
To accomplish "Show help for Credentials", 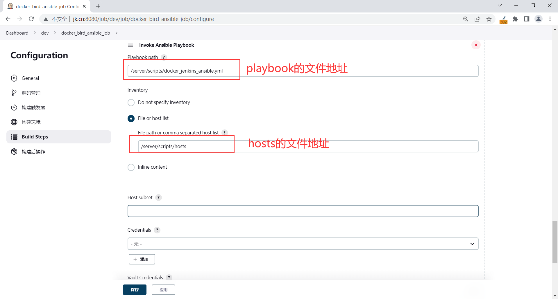I will pyautogui.click(x=157, y=230).
